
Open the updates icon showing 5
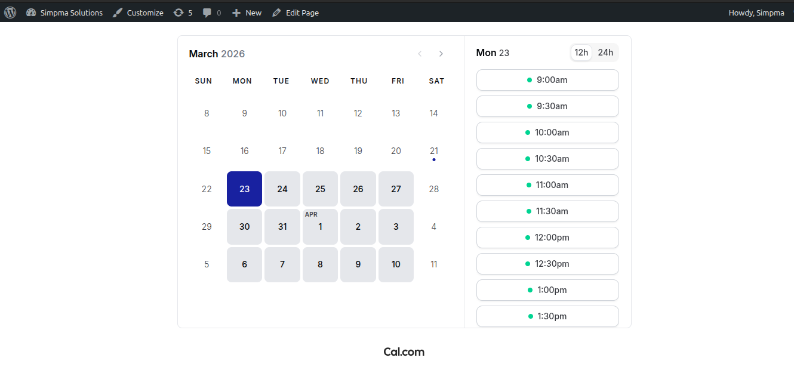click(179, 13)
